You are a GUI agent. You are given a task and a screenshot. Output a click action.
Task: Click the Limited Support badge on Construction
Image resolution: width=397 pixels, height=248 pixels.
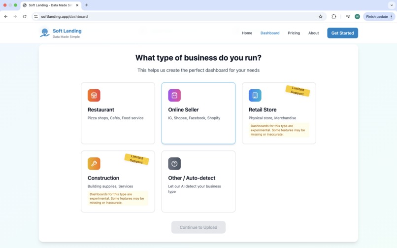click(x=136, y=159)
